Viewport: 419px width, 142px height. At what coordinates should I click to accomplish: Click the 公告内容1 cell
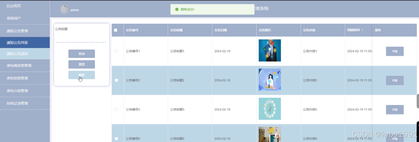pyautogui.click(x=323, y=51)
